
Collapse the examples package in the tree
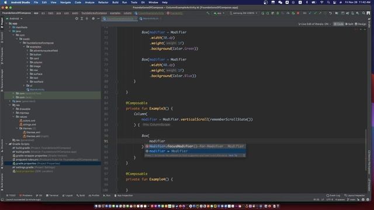24,47
